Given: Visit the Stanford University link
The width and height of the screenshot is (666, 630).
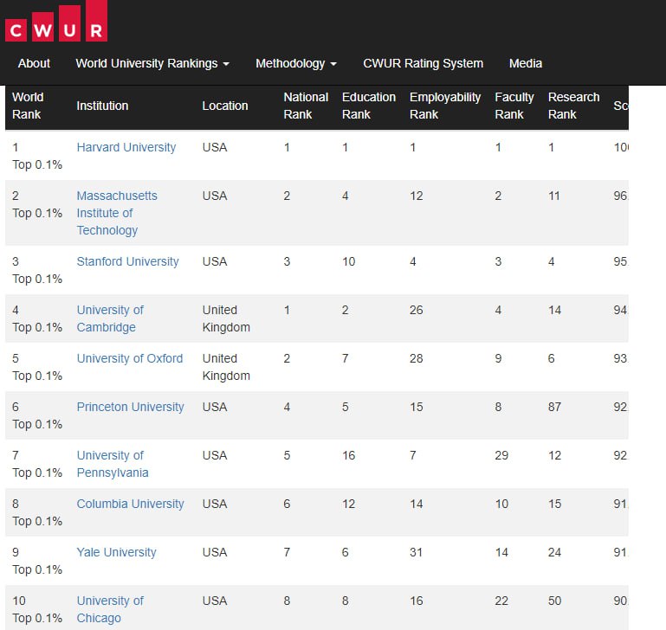Looking at the screenshot, I should [x=127, y=261].
